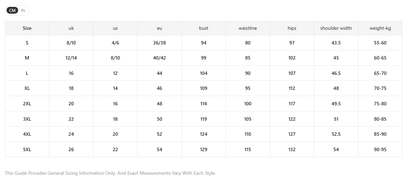Viewport: 408px width, 185px height.
Task: Select the weight-kg column header
Action: point(380,28)
